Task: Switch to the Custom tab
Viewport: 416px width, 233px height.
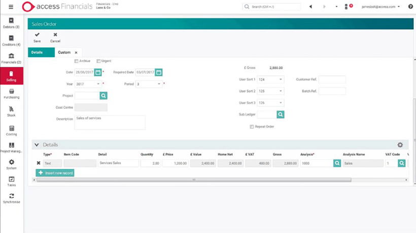Action: (x=64, y=53)
